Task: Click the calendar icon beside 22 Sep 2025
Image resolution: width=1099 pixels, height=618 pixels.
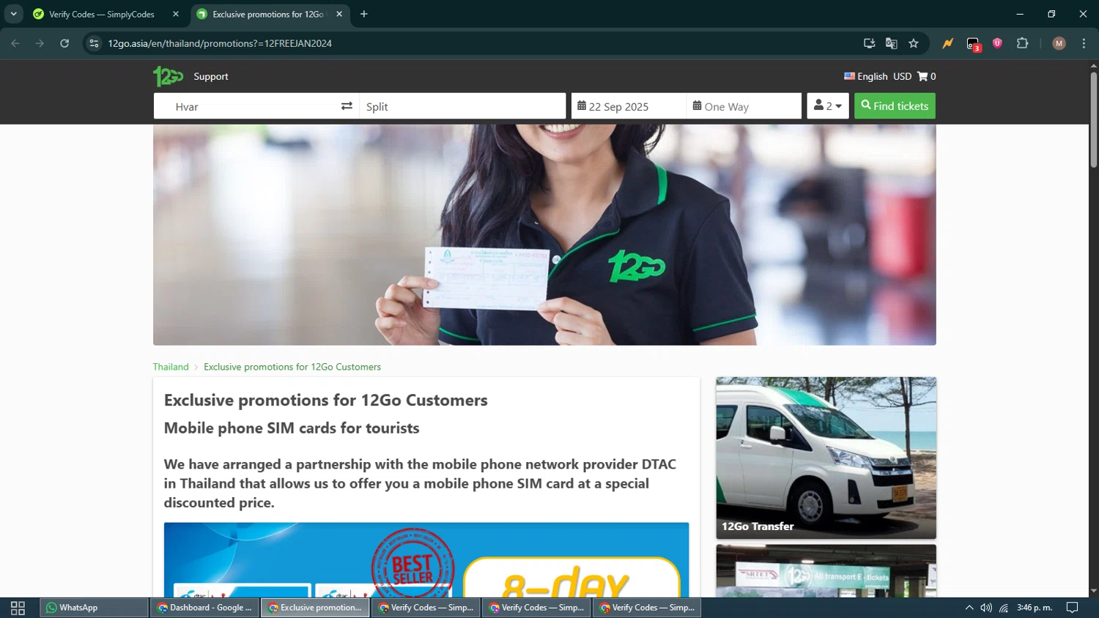Action: (x=582, y=105)
